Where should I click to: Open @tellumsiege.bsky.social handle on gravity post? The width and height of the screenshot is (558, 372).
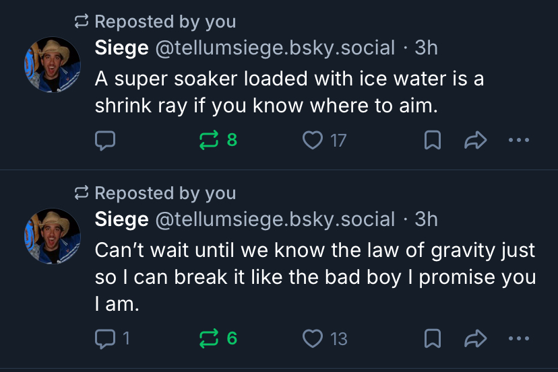275,219
